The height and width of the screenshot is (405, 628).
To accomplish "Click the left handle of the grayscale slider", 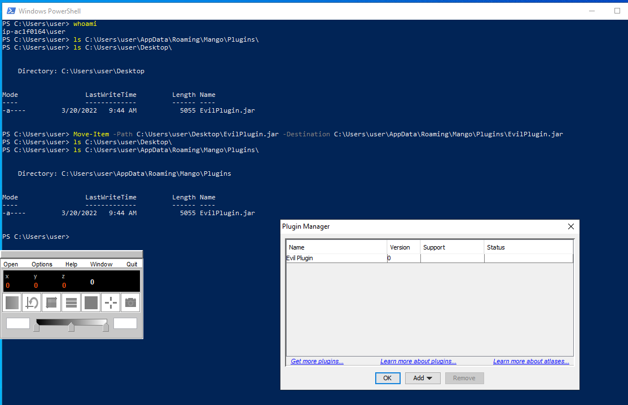I will (37, 327).
